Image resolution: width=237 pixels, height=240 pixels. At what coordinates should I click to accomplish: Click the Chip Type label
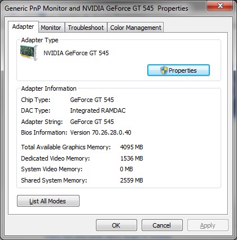tap(36, 100)
